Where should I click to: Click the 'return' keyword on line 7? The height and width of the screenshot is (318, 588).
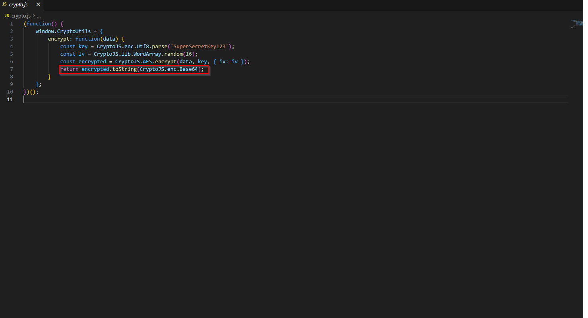[69, 69]
